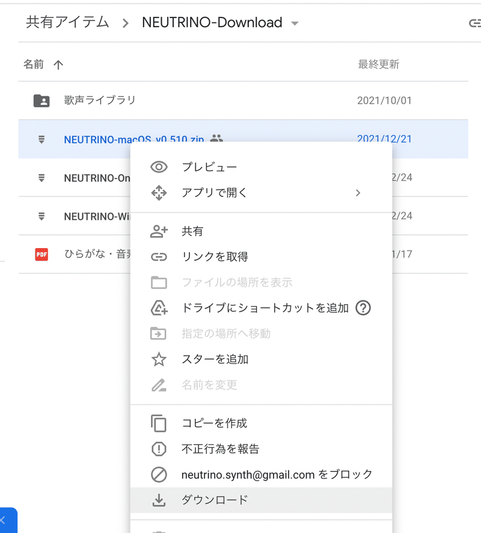Click the star outline icon
The width and height of the screenshot is (481, 533).
point(159,360)
